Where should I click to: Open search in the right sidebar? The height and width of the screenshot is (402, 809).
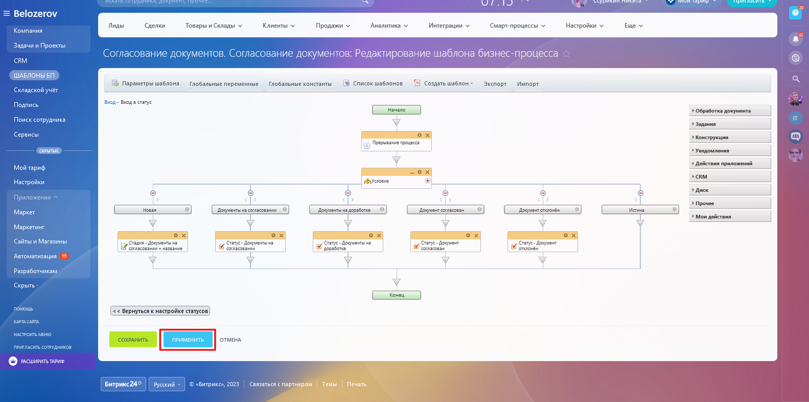[x=796, y=79]
